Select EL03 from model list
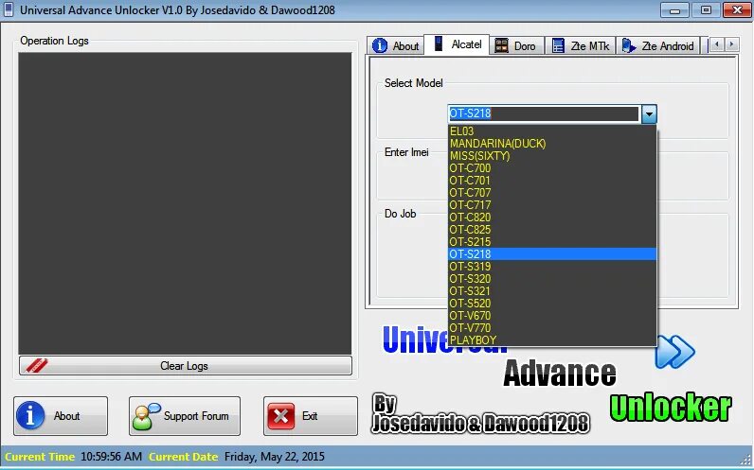754x470 pixels. [552, 131]
